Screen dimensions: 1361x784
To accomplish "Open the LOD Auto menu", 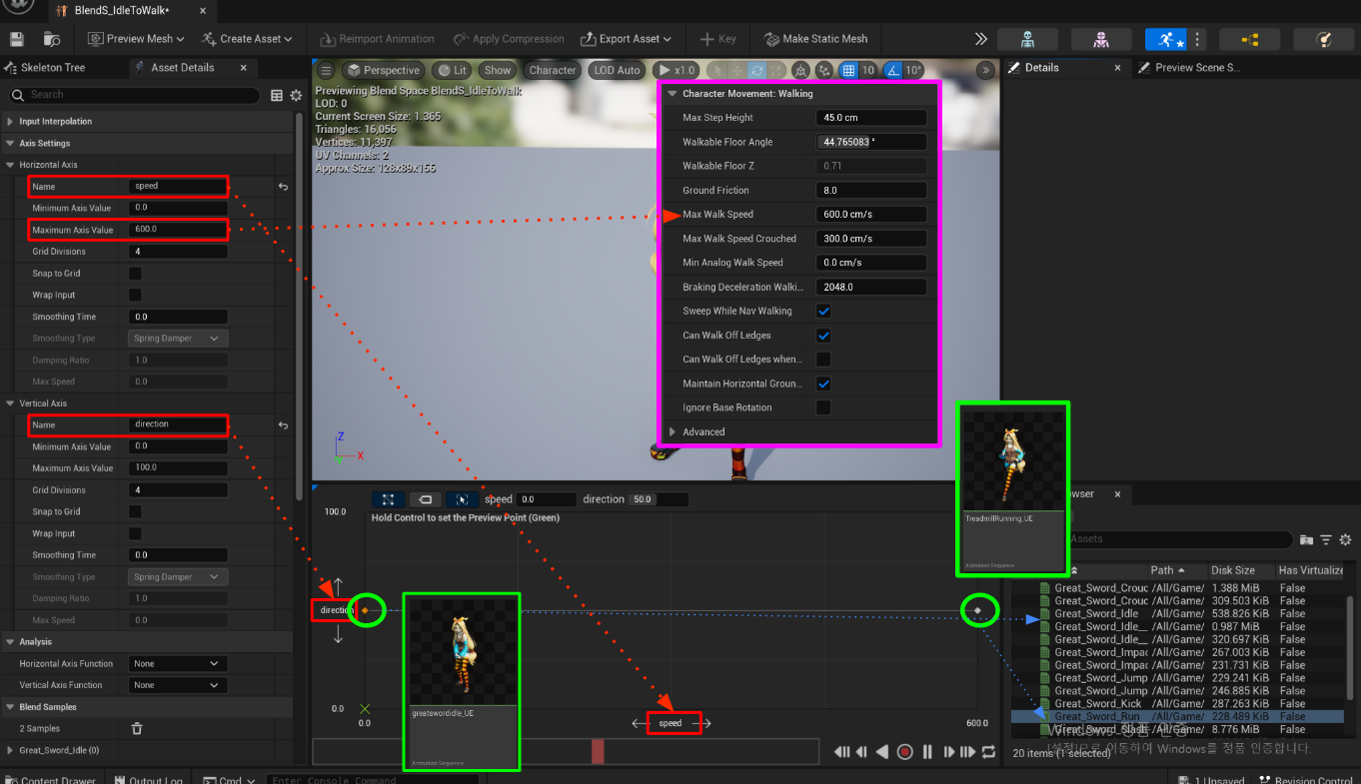I will [x=617, y=70].
